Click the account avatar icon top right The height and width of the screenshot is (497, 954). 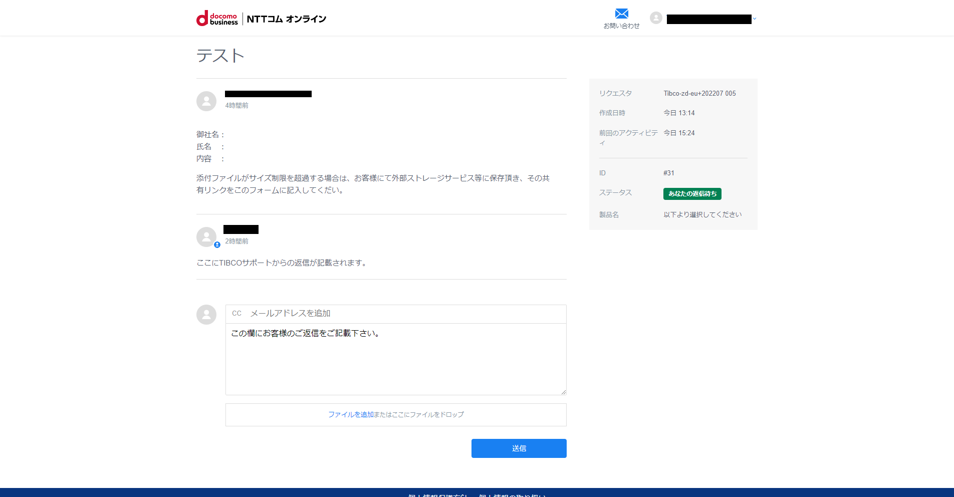[656, 18]
